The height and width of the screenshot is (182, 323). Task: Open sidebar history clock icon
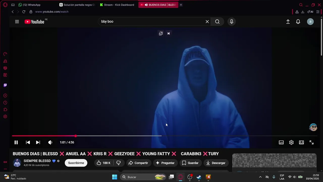tap(5, 103)
